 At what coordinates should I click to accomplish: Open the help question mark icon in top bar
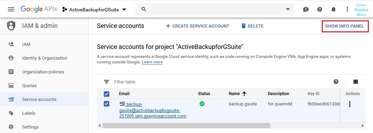point(320,10)
